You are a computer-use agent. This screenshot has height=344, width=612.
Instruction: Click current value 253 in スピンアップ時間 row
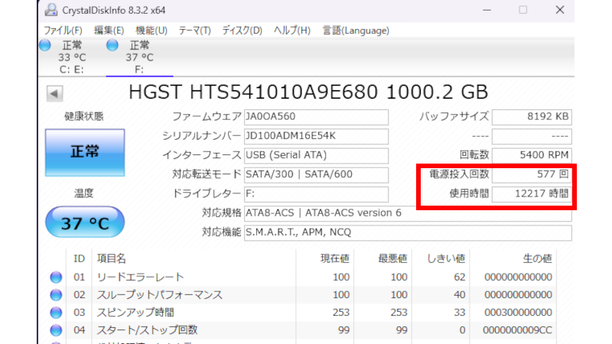[x=341, y=313]
